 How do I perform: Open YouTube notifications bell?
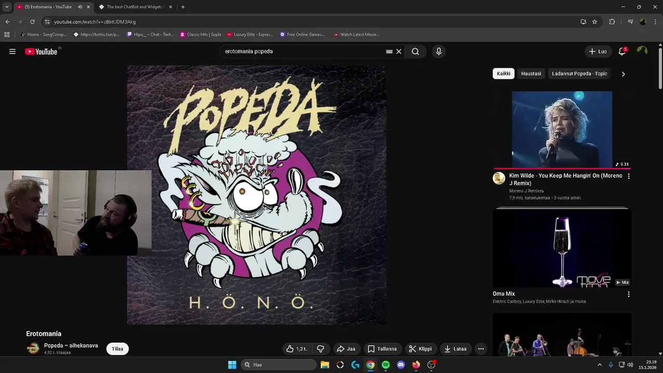click(x=622, y=51)
